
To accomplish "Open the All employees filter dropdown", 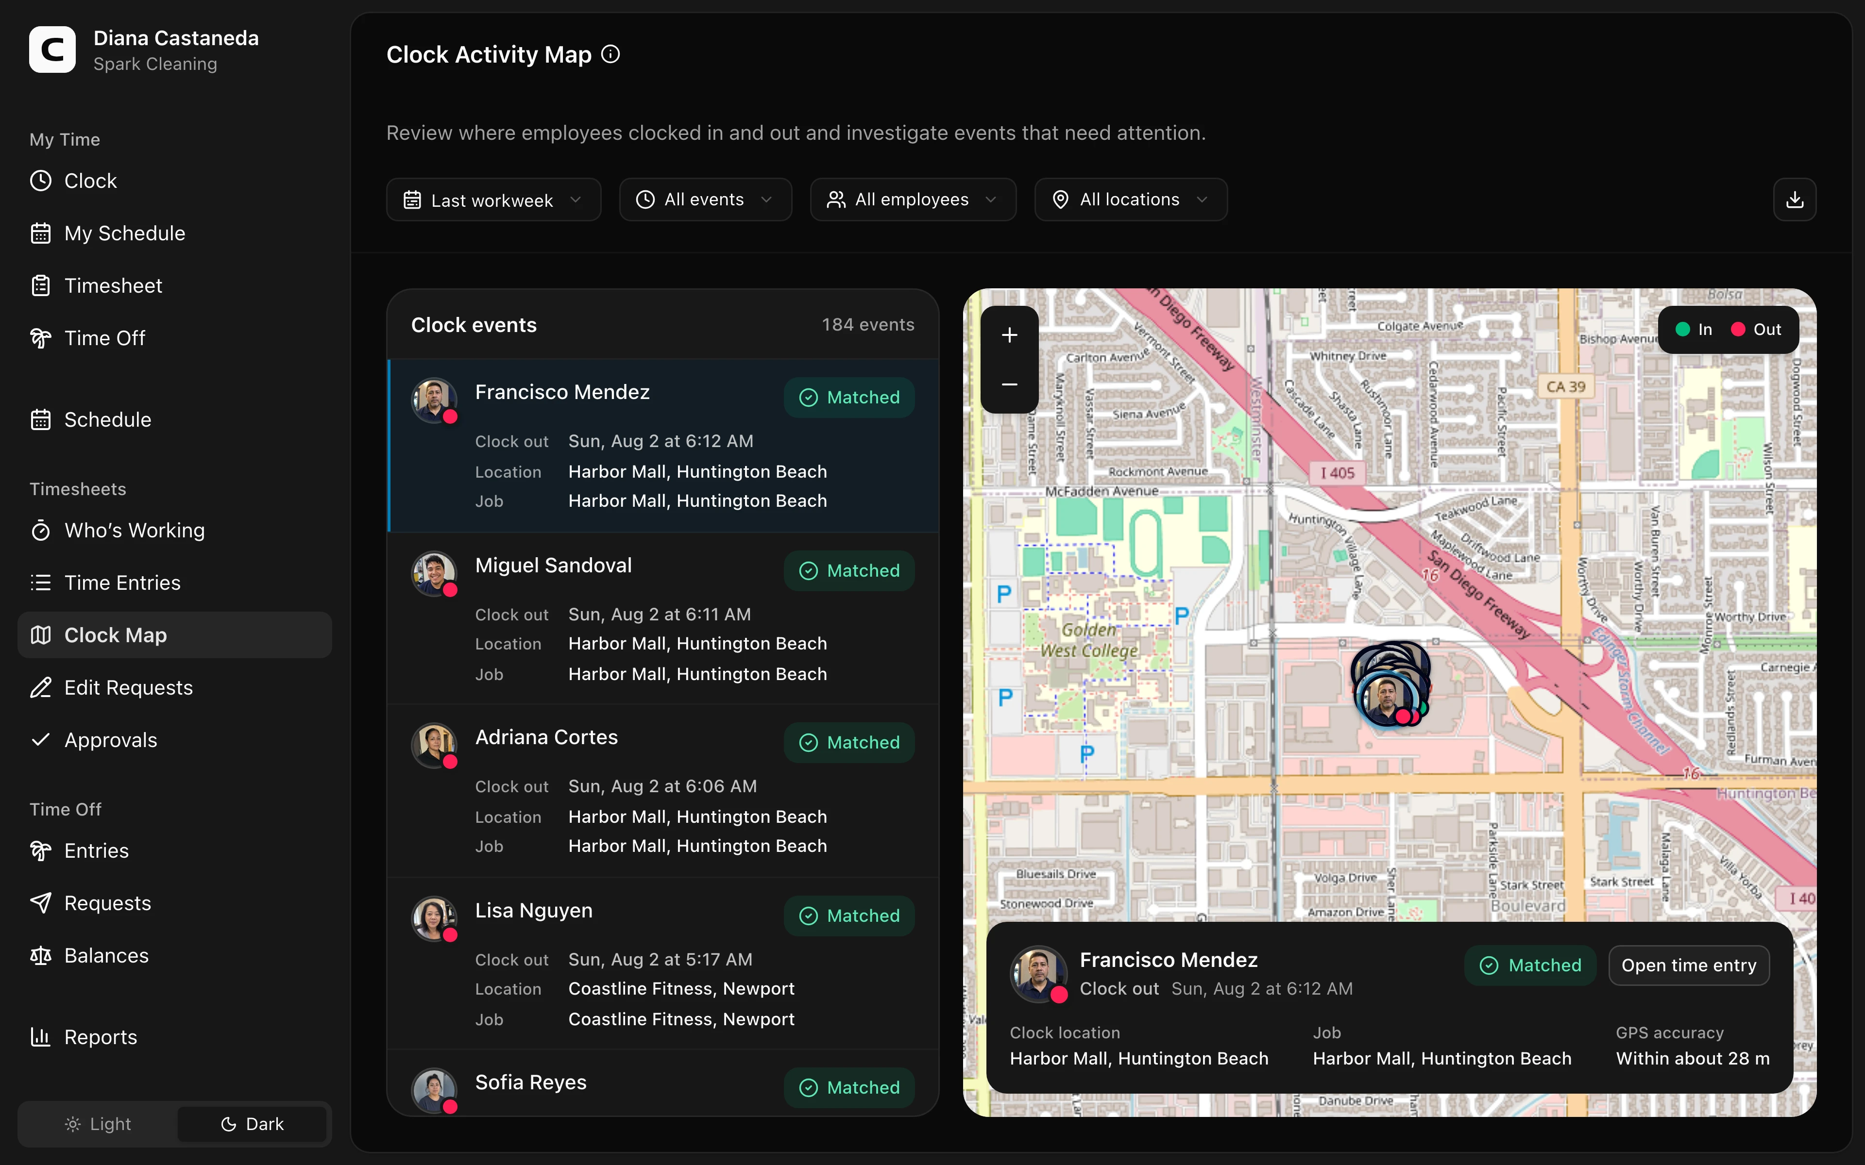I will (913, 200).
